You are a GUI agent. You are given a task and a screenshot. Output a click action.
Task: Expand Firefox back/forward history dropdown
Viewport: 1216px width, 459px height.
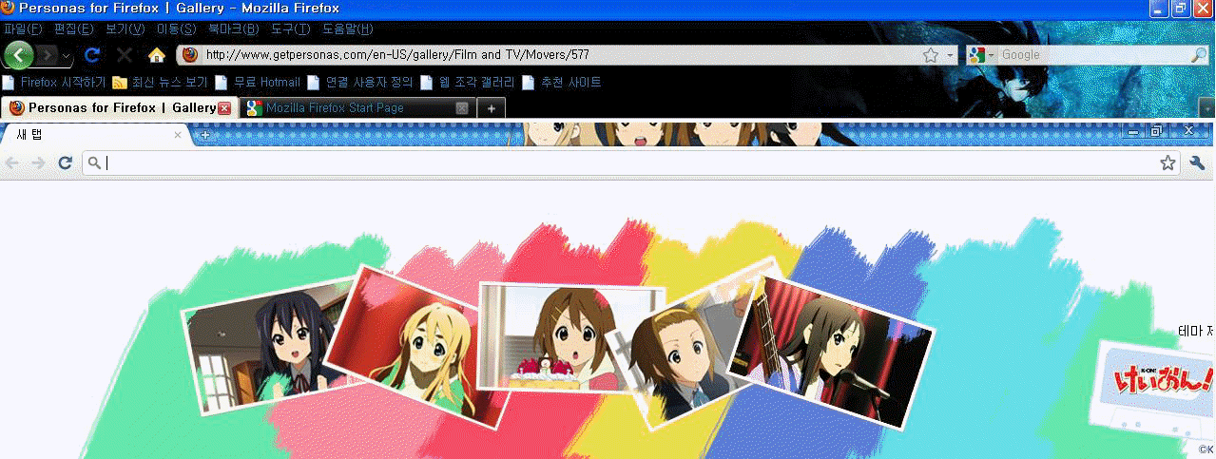(x=67, y=56)
